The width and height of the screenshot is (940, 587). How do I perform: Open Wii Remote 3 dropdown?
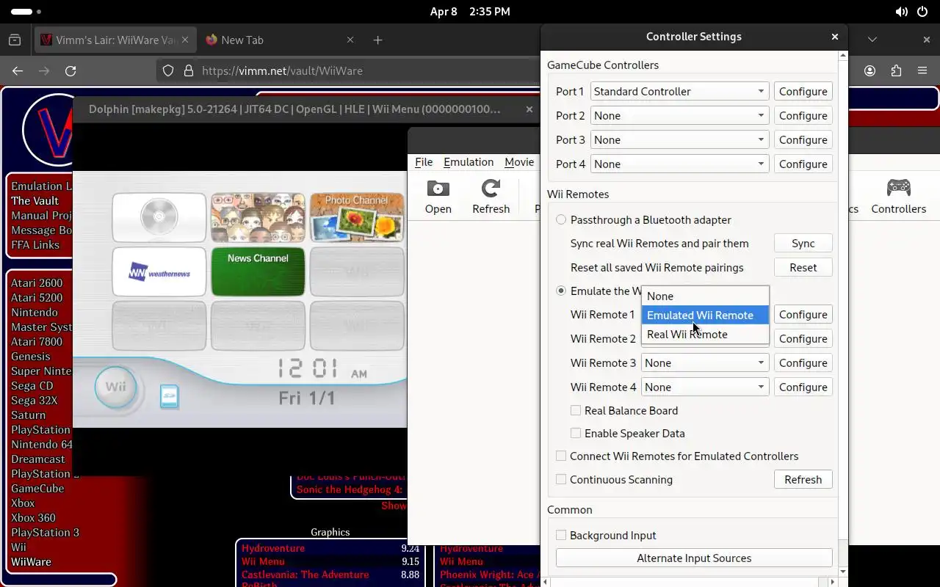pos(705,362)
